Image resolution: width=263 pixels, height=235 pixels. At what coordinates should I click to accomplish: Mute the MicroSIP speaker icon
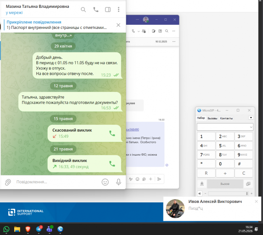point(200,194)
